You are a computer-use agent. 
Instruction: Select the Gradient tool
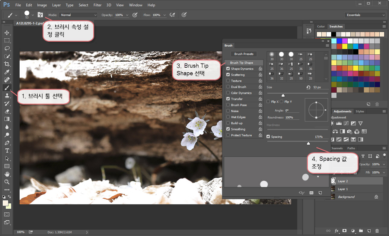[7, 119]
